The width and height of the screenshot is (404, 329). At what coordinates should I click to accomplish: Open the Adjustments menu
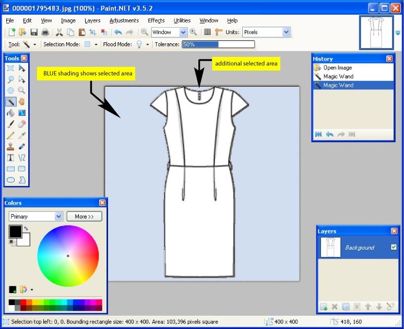point(124,20)
